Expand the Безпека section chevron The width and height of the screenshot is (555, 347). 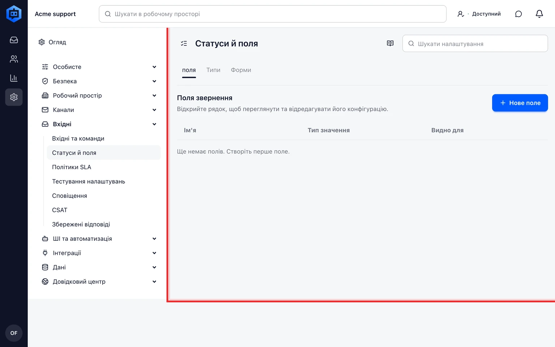(154, 81)
